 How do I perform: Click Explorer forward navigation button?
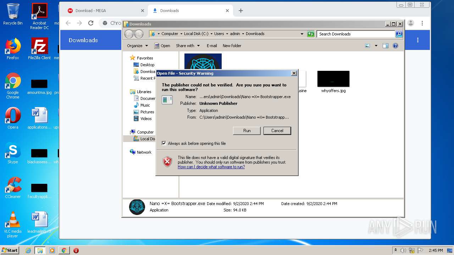coord(139,34)
